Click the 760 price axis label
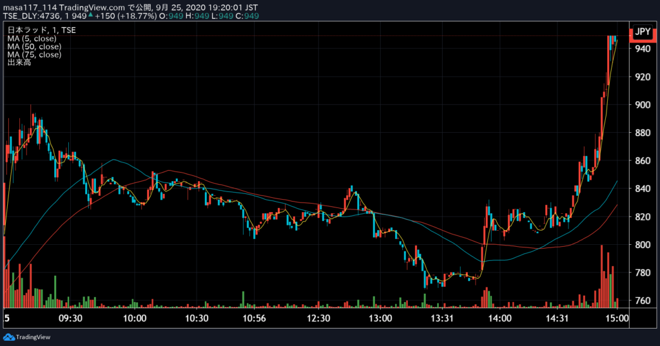Viewport: 660px width, 346px height. (643, 300)
